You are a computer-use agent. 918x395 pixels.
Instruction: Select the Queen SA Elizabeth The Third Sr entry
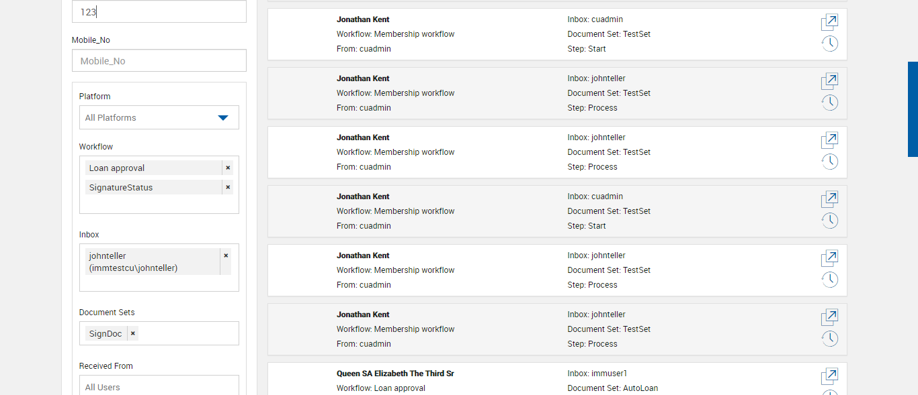(395, 374)
